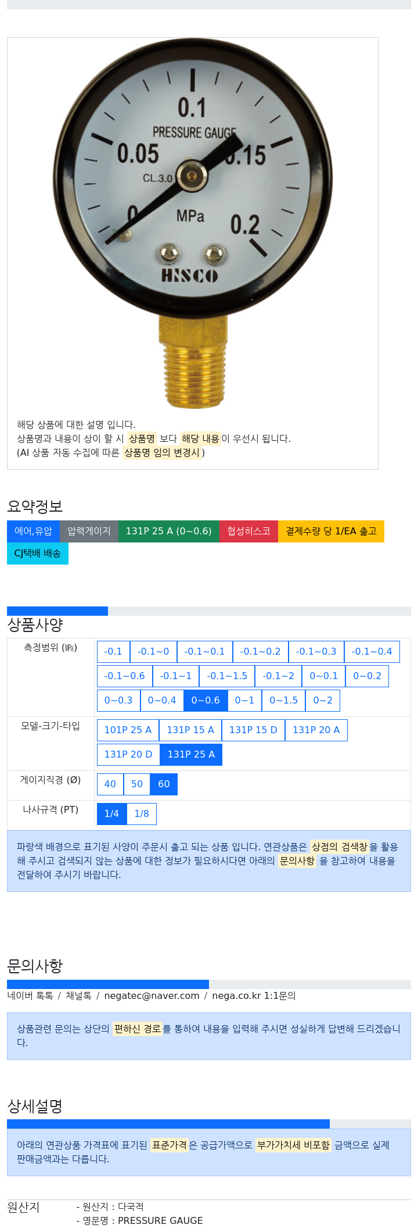The image size is (418, 1228).
Task: Click the 에어,유압 category tag
Action: click(33, 531)
